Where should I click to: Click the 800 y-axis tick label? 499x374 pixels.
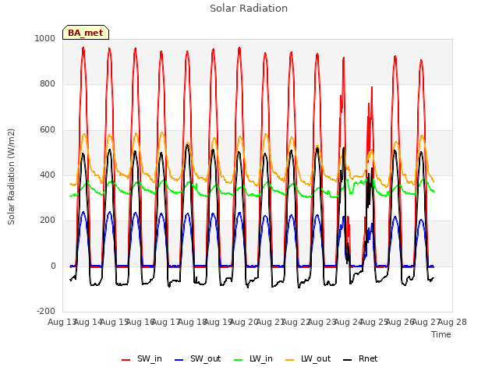(x=48, y=83)
